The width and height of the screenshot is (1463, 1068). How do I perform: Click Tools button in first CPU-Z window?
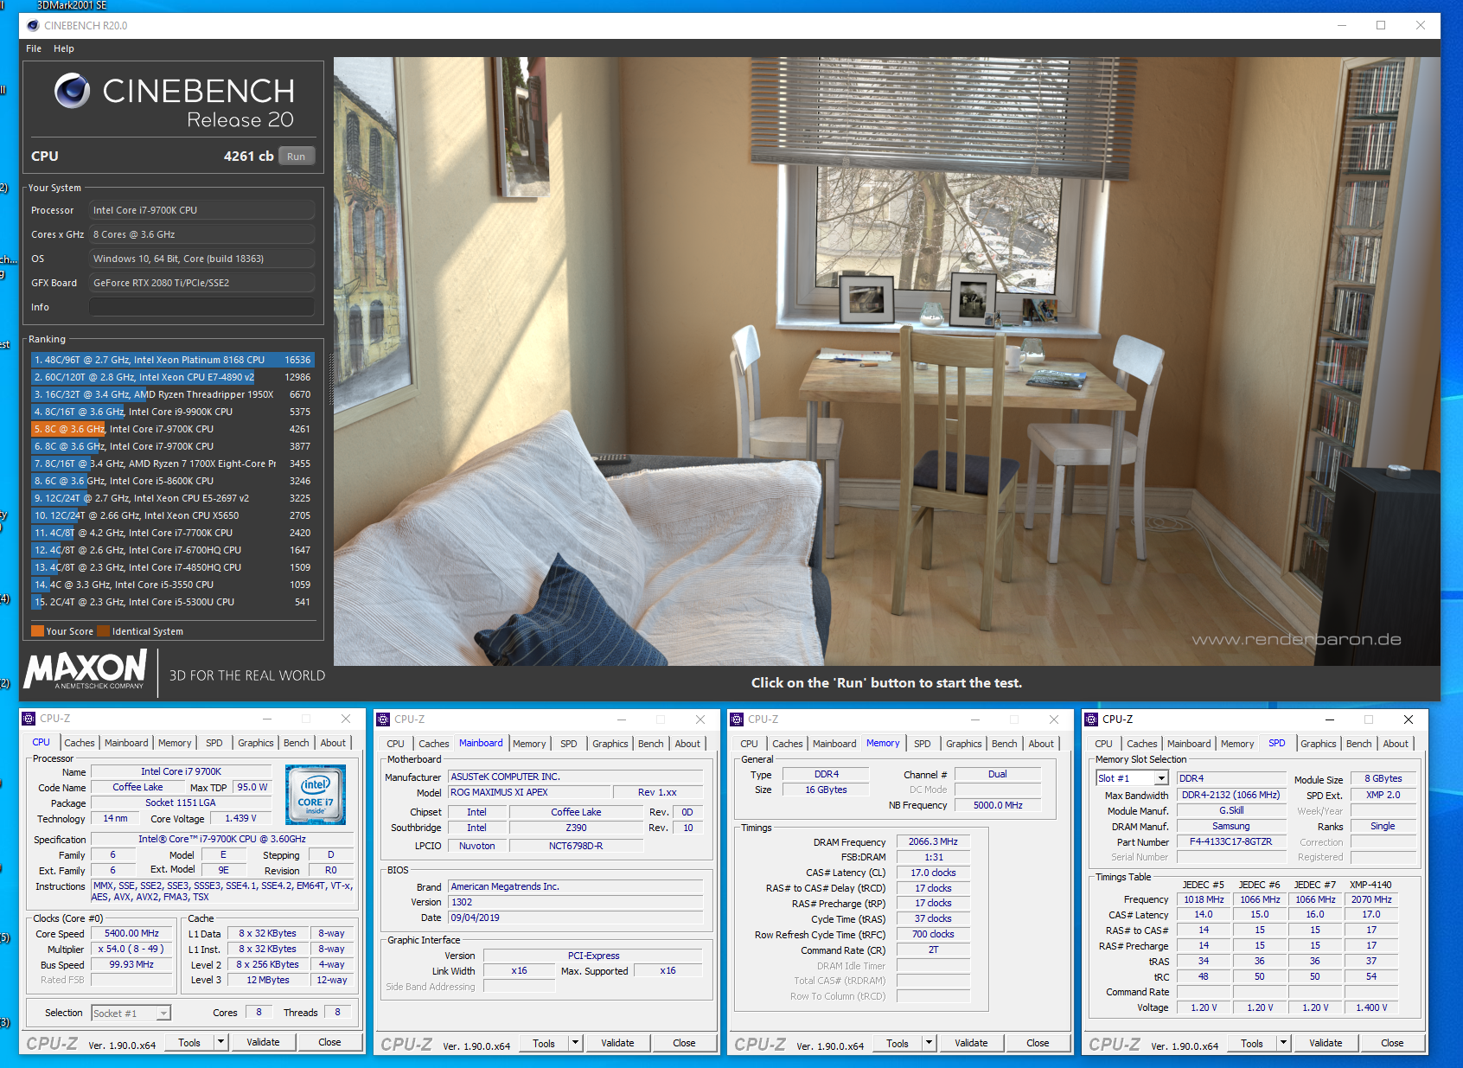click(189, 1042)
